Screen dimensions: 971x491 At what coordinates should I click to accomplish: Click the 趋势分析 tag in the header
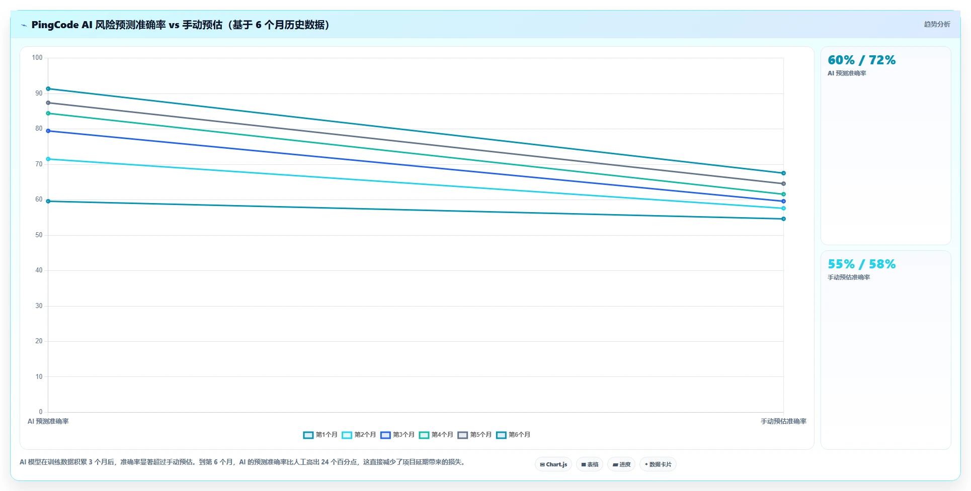click(937, 24)
